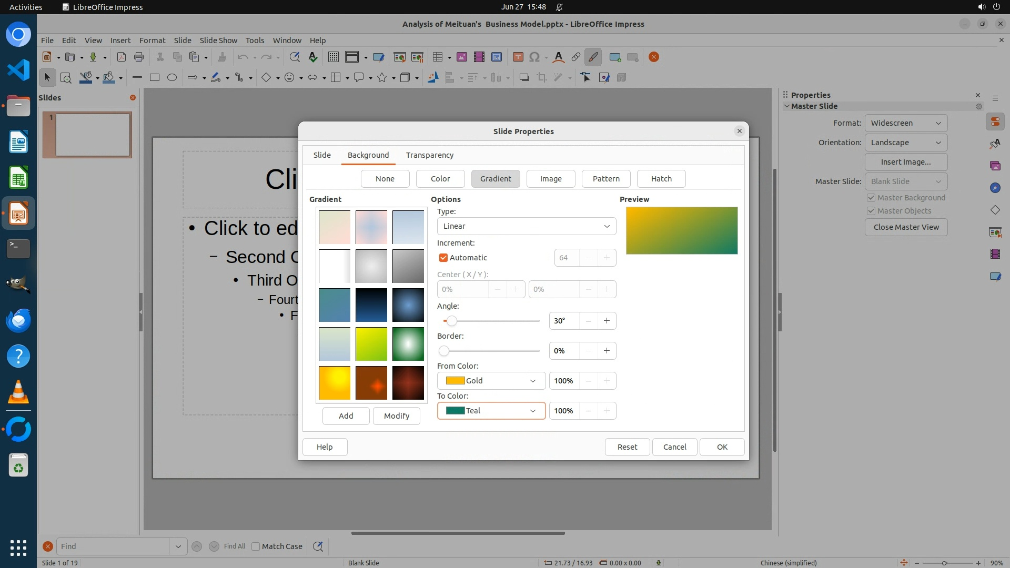Image resolution: width=1010 pixels, height=568 pixels.
Task: Open VLC from the Ubuntu dock
Action: tap(18, 392)
